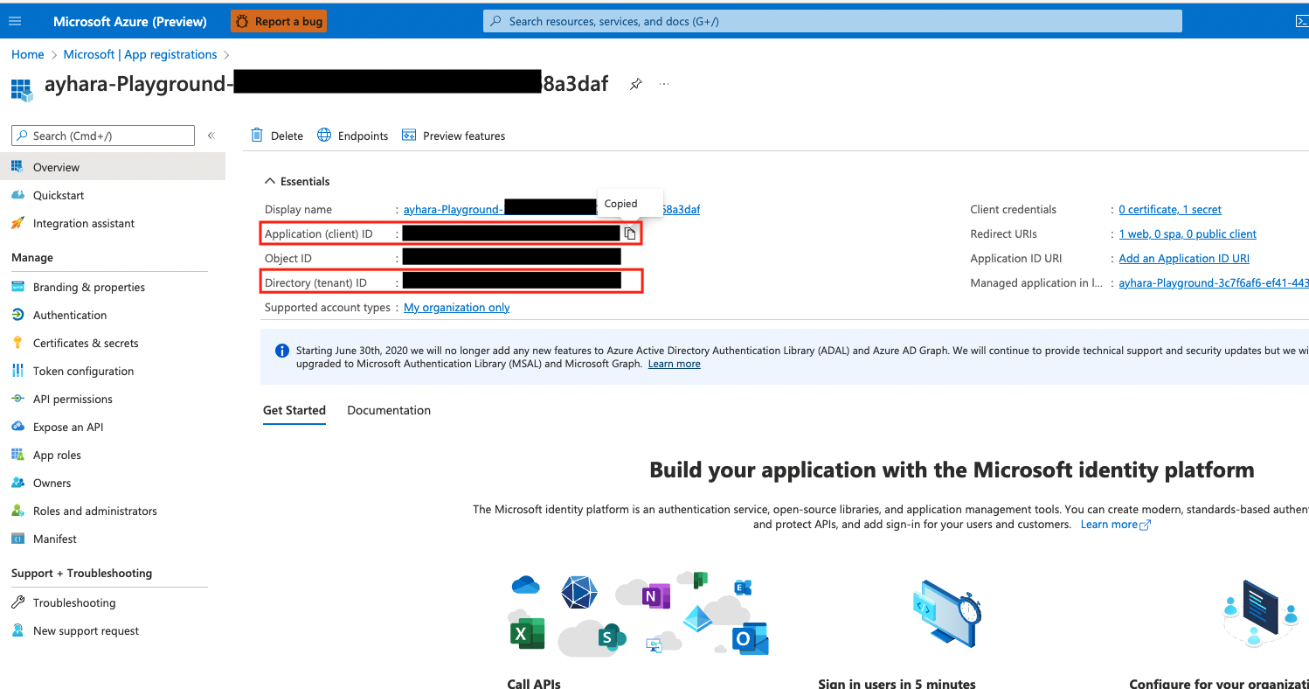
Task: Click the Owners people icon
Action: (17, 483)
